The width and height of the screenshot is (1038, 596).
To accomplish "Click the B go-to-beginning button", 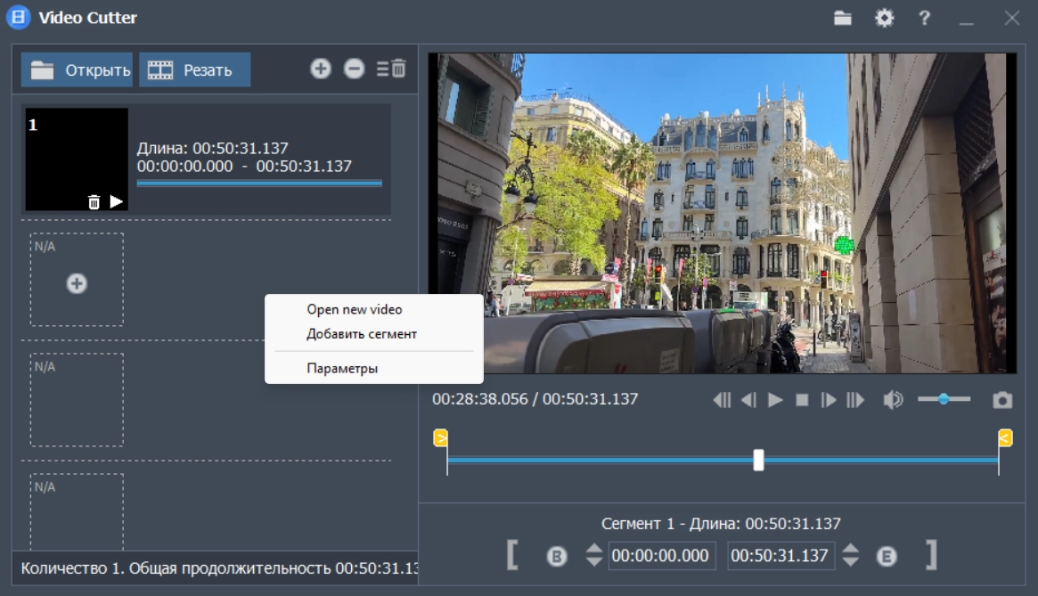I will coord(557,556).
